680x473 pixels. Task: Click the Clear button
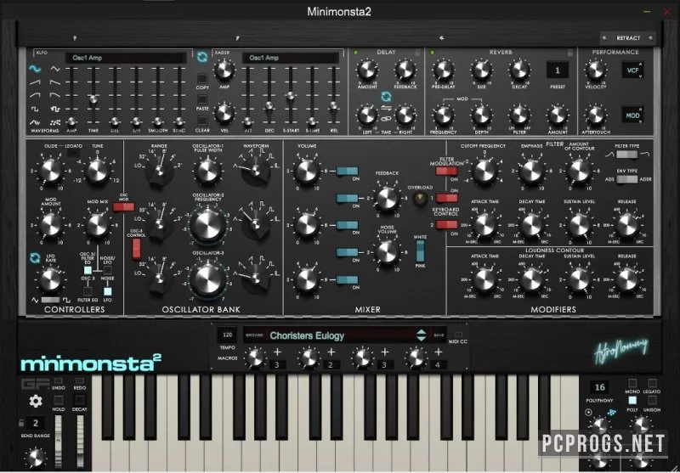coord(202,121)
